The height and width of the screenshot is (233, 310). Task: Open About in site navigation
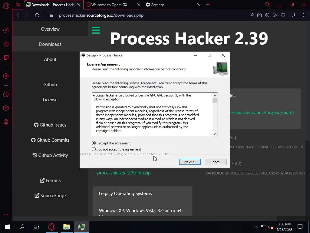(x=50, y=59)
